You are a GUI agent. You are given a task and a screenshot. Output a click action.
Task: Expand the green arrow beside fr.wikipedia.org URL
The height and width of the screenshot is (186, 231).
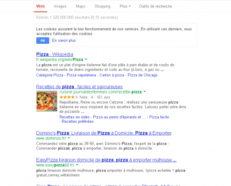(x=86, y=59)
